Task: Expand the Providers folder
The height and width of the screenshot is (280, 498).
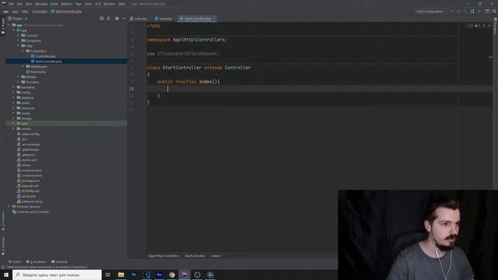Action: [18, 82]
